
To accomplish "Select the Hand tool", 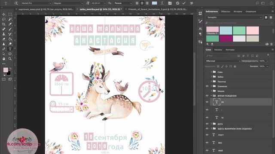I will pos(4,59).
